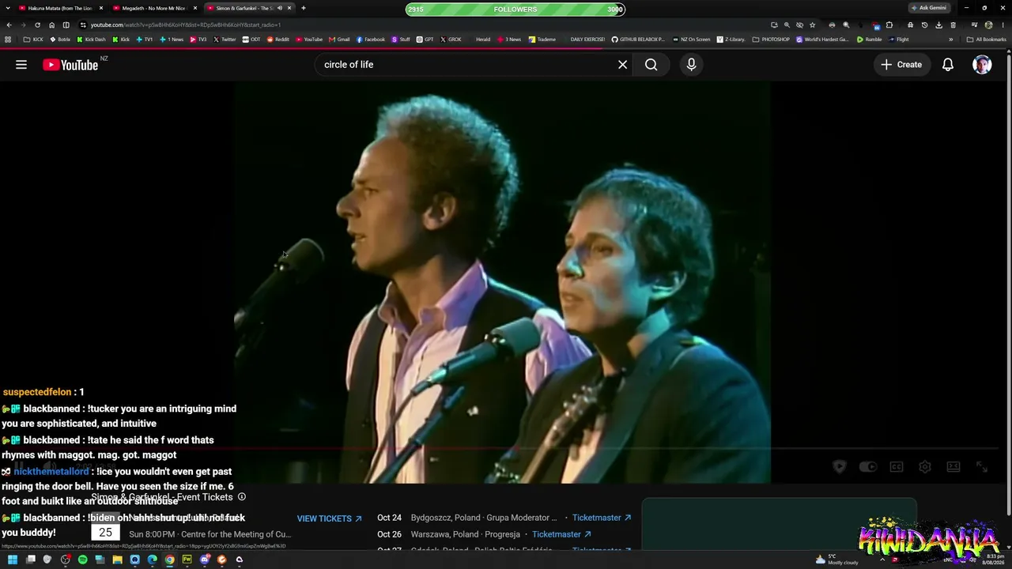Open Spotify from the taskbar
This screenshot has width=1012, height=569.
point(82,560)
